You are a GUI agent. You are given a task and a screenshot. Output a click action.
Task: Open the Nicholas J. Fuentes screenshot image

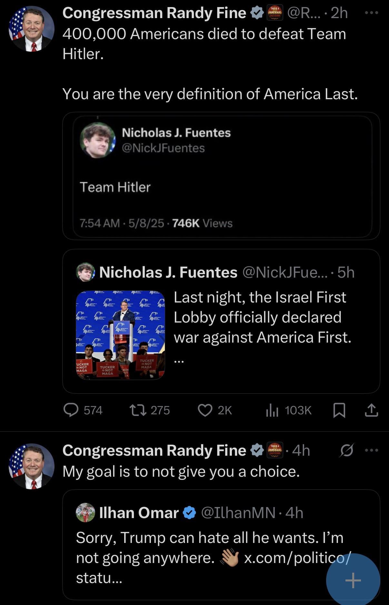coord(221,176)
